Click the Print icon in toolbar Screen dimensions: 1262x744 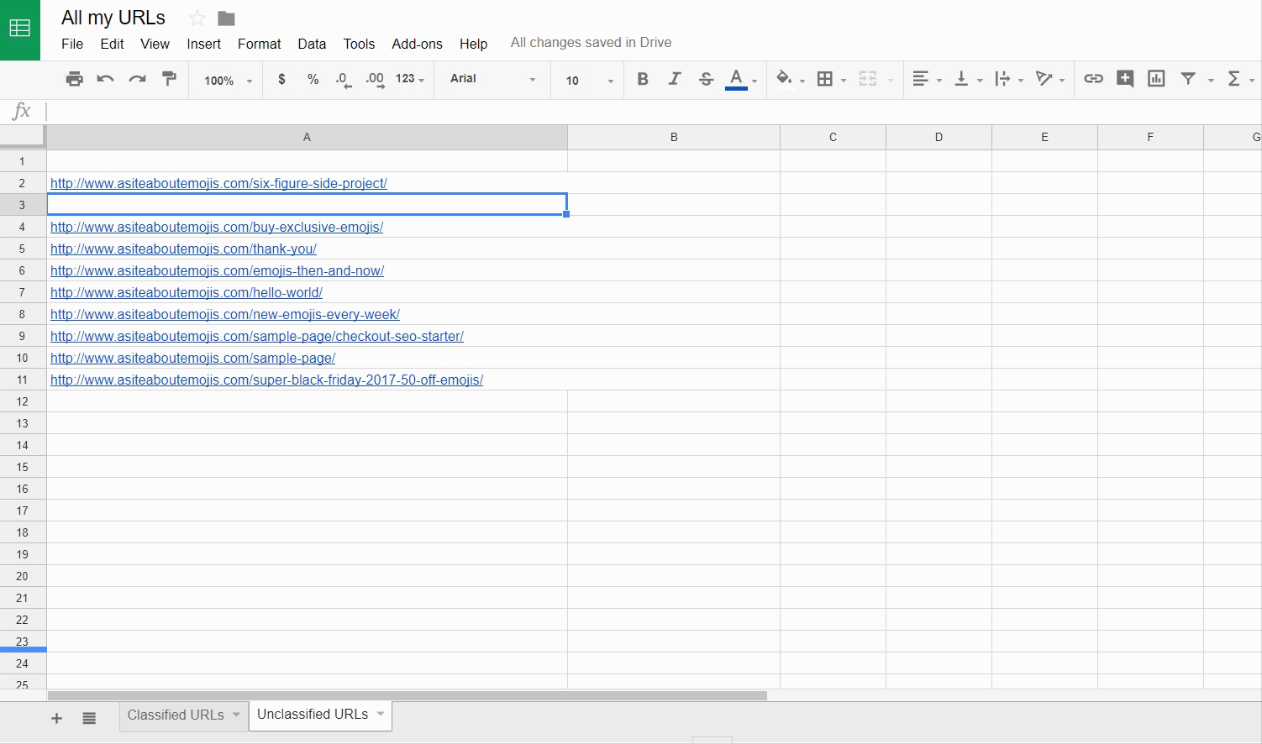pyautogui.click(x=74, y=79)
